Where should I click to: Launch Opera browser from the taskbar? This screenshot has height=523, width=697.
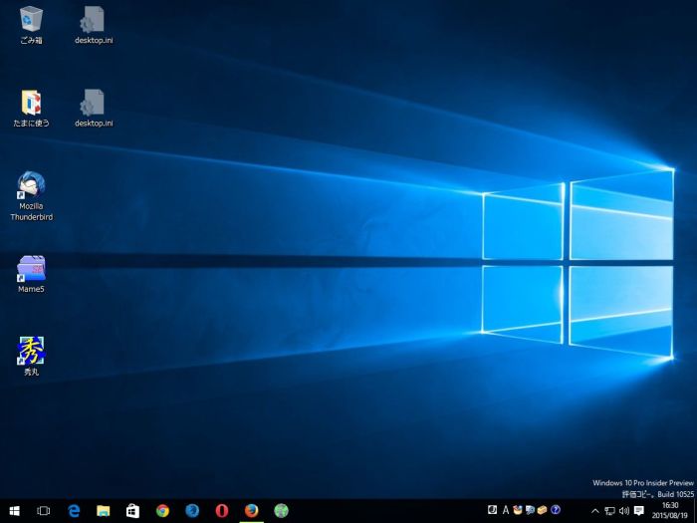point(221,510)
